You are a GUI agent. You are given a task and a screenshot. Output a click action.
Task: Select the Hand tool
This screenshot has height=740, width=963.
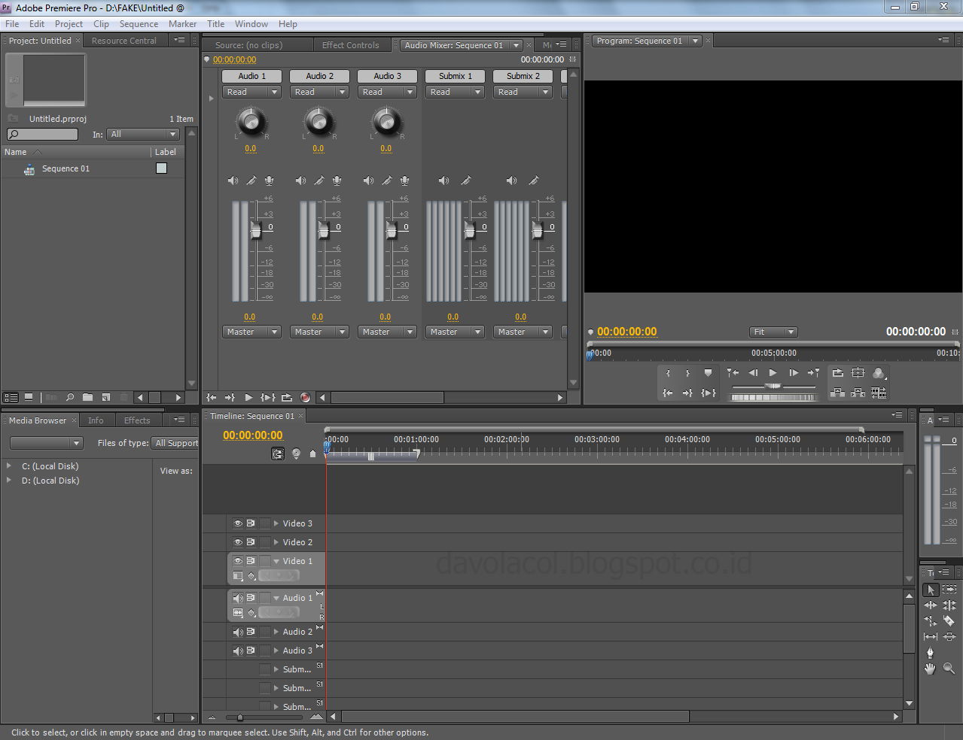point(931,669)
